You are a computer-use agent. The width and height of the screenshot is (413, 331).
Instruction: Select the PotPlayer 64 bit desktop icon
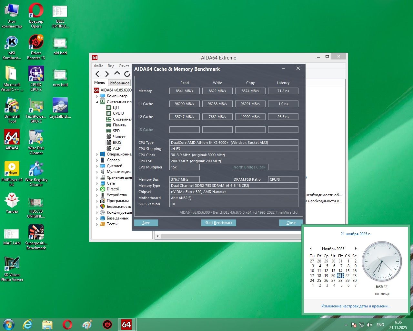(x=12, y=174)
